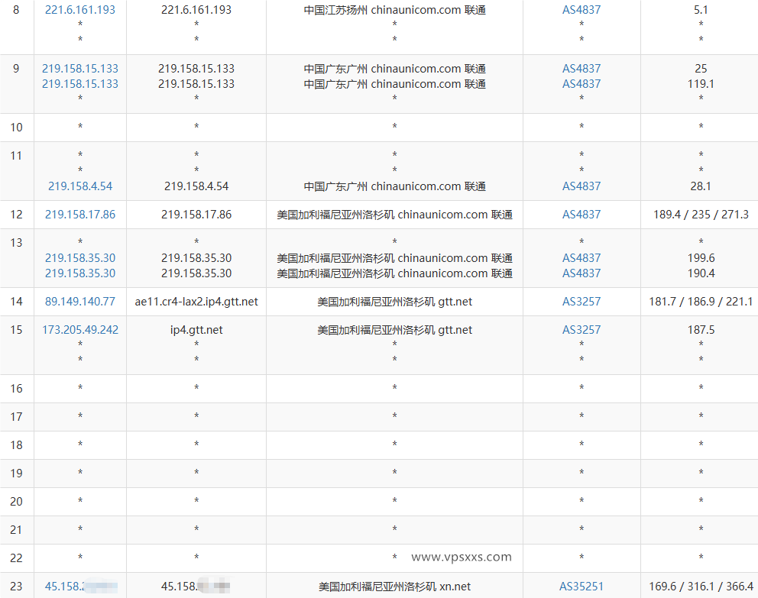Screen dimensions: 758x598
Task: Select the latency value 5.1
Action: click(701, 10)
